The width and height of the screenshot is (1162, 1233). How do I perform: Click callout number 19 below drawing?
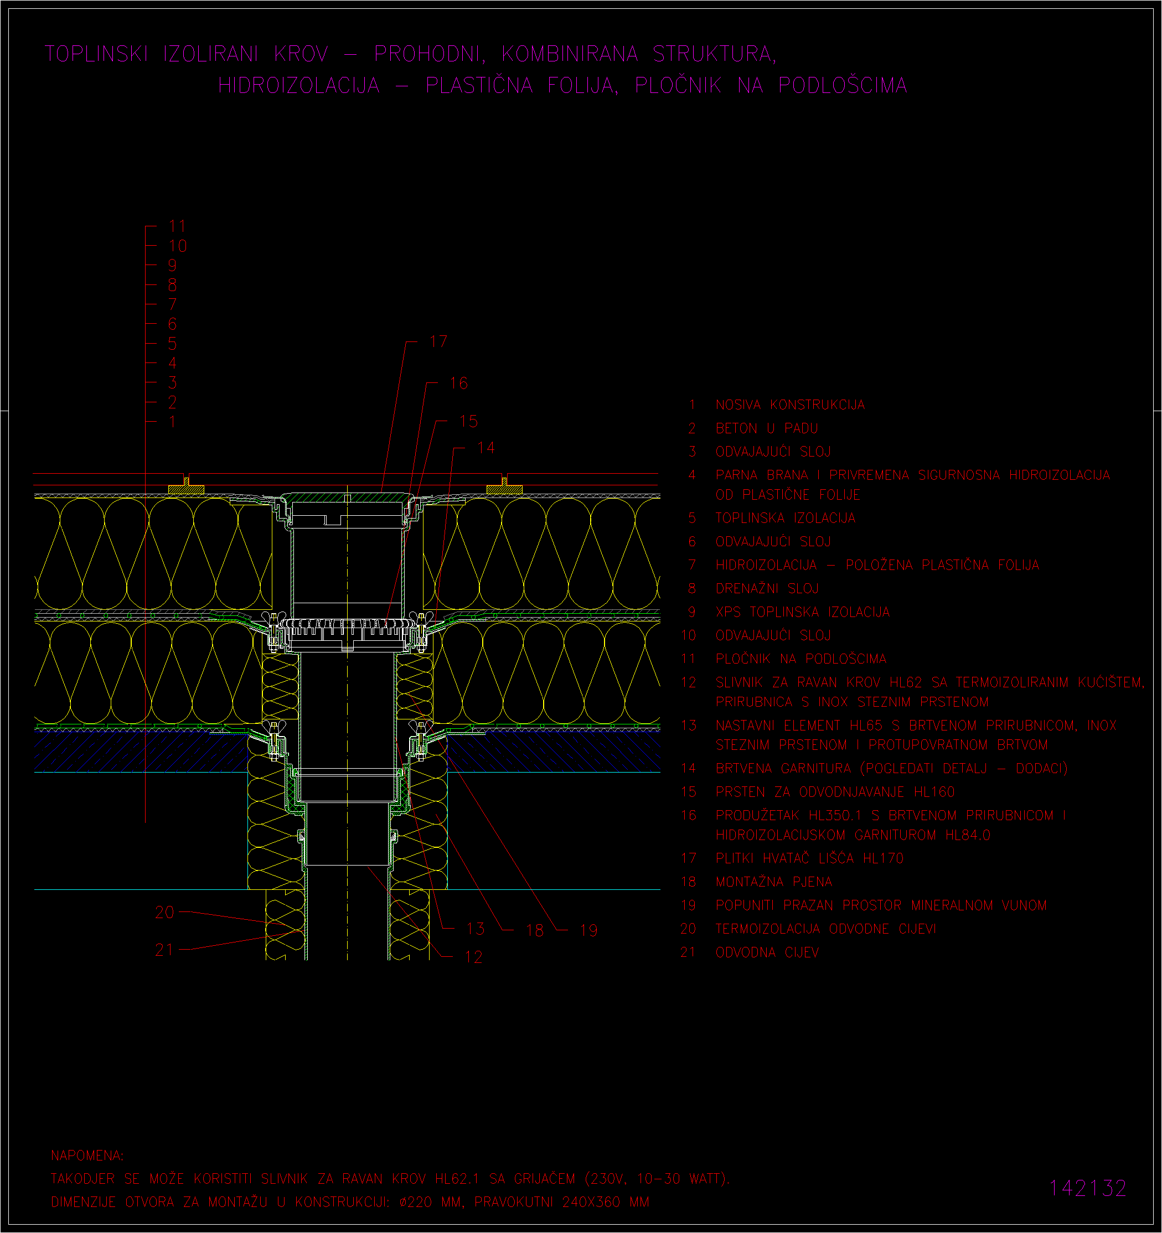[589, 930]
